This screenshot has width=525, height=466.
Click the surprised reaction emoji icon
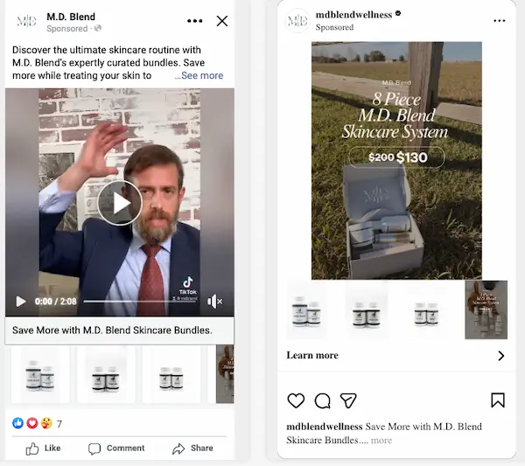46,423
